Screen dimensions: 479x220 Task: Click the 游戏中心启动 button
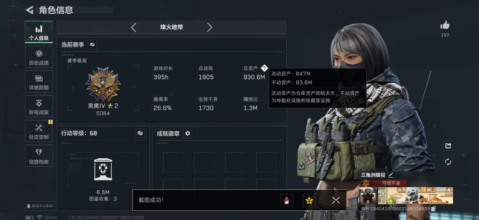pos(40,206)
